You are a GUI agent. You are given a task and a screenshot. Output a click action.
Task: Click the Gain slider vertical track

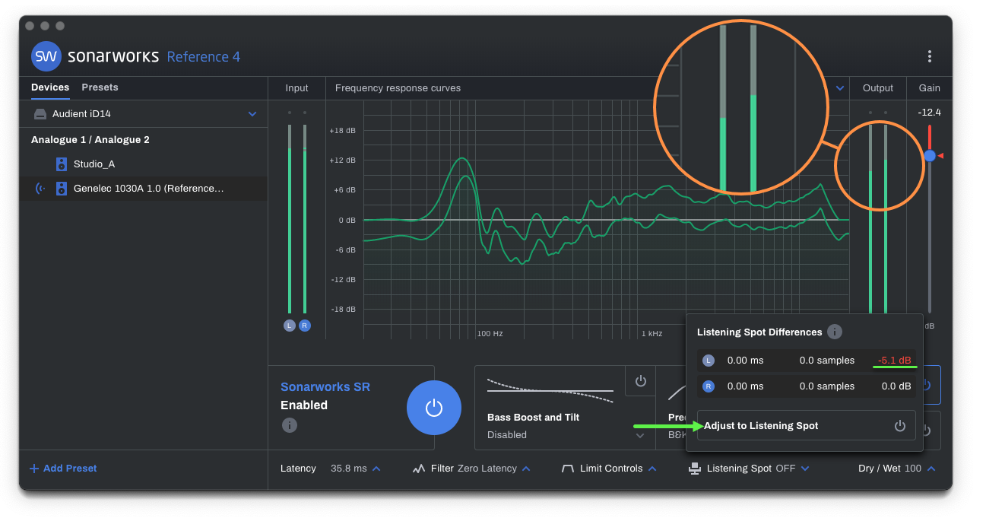coord(930,219)
